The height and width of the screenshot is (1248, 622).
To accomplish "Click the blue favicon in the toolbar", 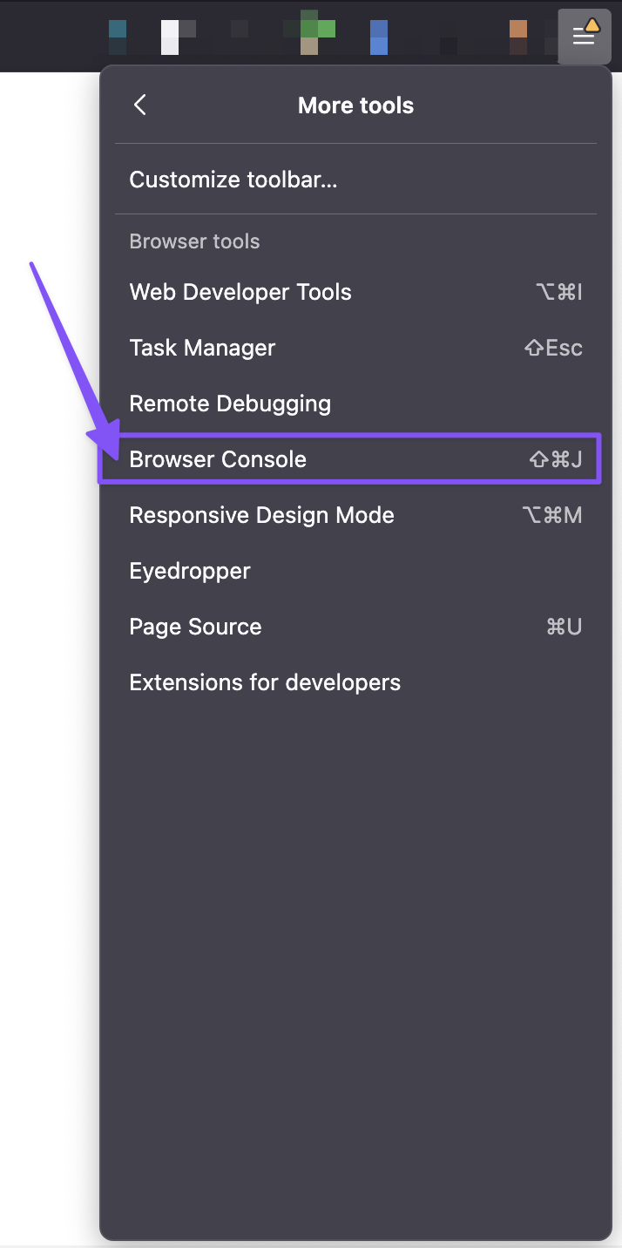I will tap(378, 37).
